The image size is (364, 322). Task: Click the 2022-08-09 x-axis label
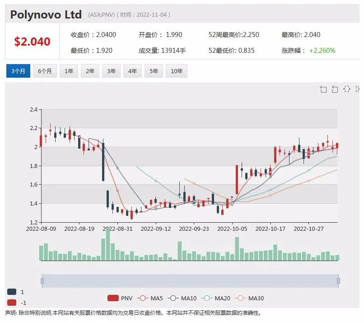coord(41,229)
